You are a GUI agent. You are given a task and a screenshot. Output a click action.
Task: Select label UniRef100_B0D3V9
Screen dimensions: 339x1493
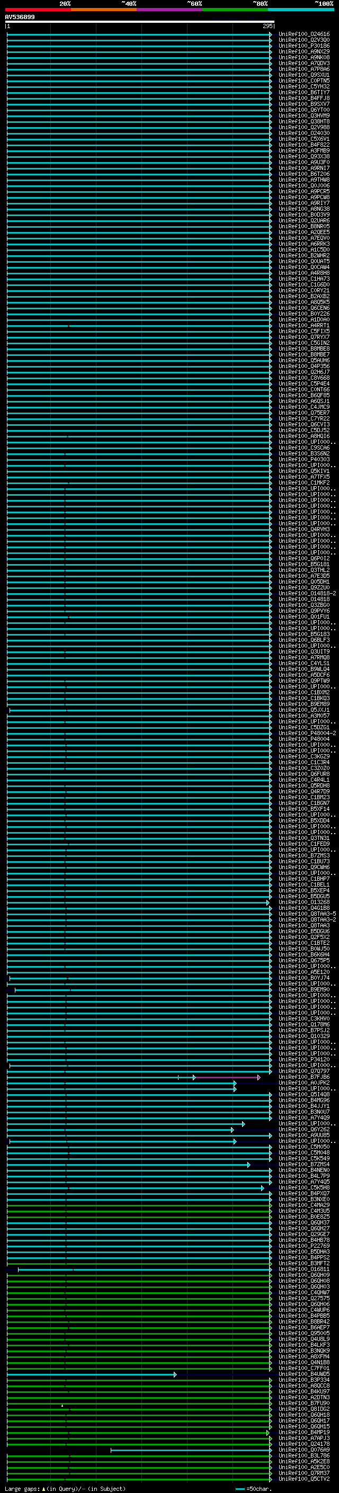coord(304,215)
